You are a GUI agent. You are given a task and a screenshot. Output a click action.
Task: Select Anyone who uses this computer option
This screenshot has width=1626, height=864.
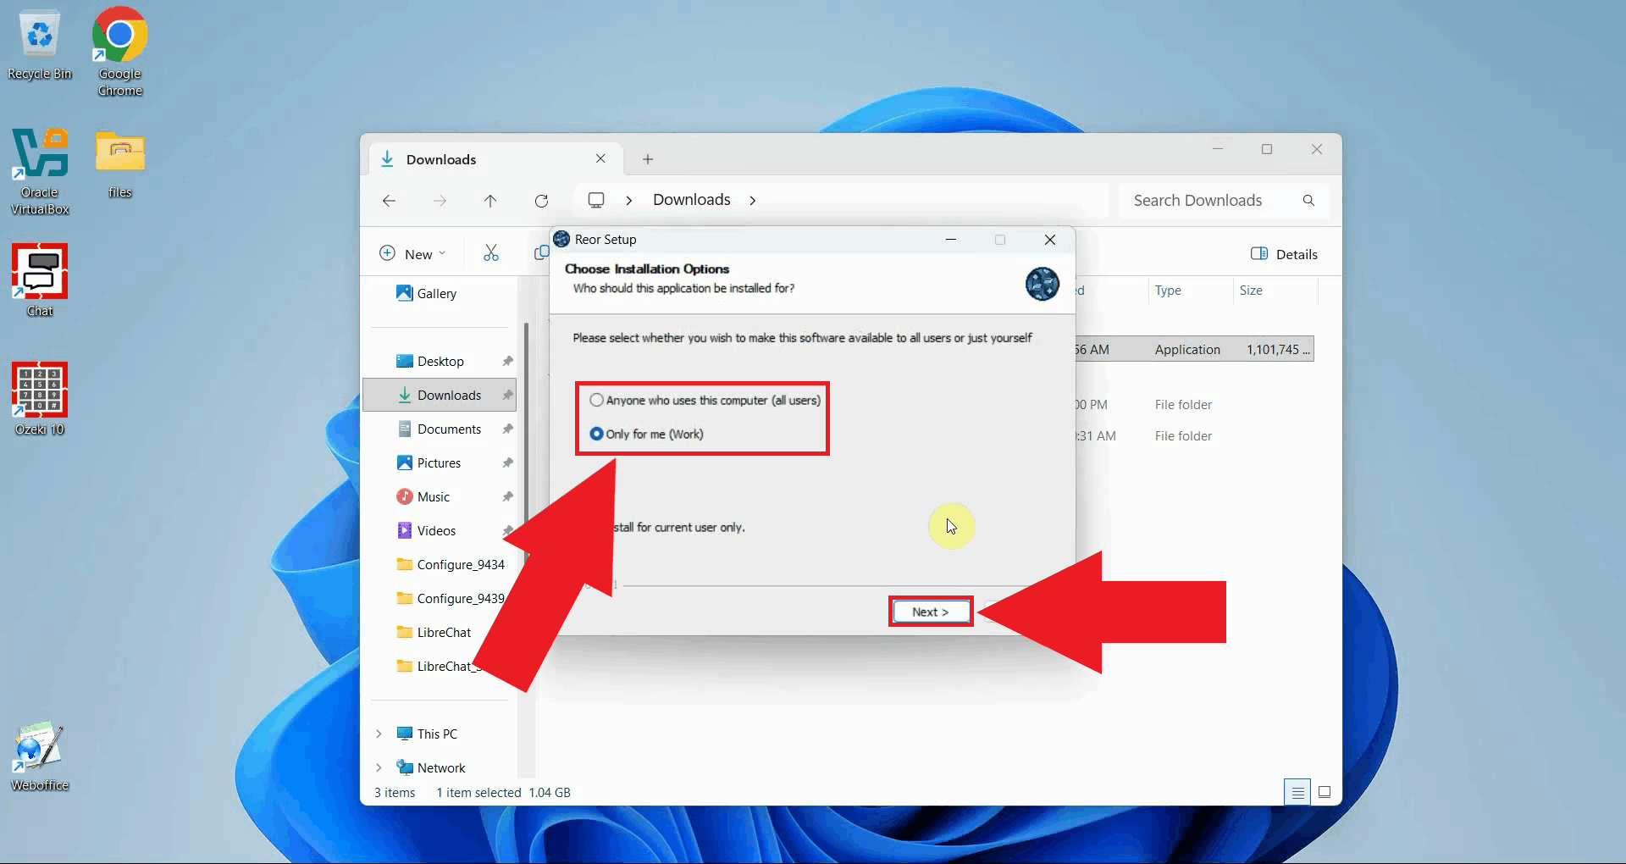[705, 400]
